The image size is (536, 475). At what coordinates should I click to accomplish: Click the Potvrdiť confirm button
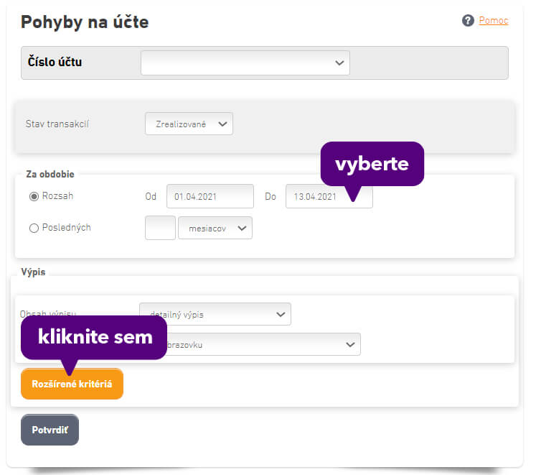(50, 430)
